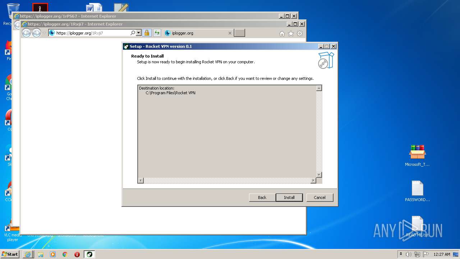Open Chrome from the taskbar

[65, 254]
